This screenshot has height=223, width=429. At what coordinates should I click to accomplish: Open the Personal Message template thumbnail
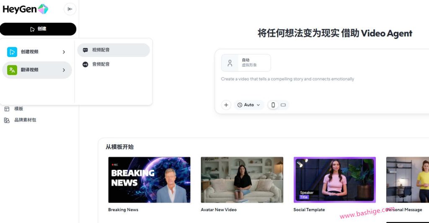408,180
